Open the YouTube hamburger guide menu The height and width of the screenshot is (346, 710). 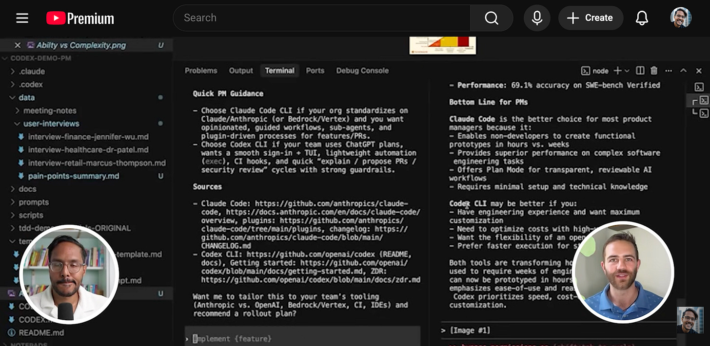coord(22,18)
